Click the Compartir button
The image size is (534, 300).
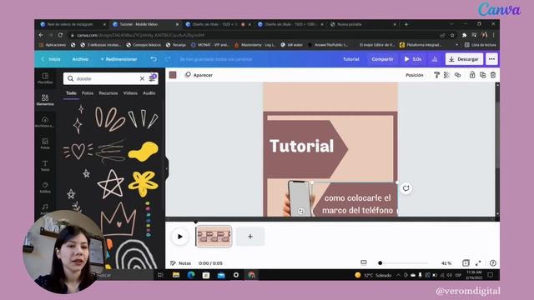tap(382, 59)
